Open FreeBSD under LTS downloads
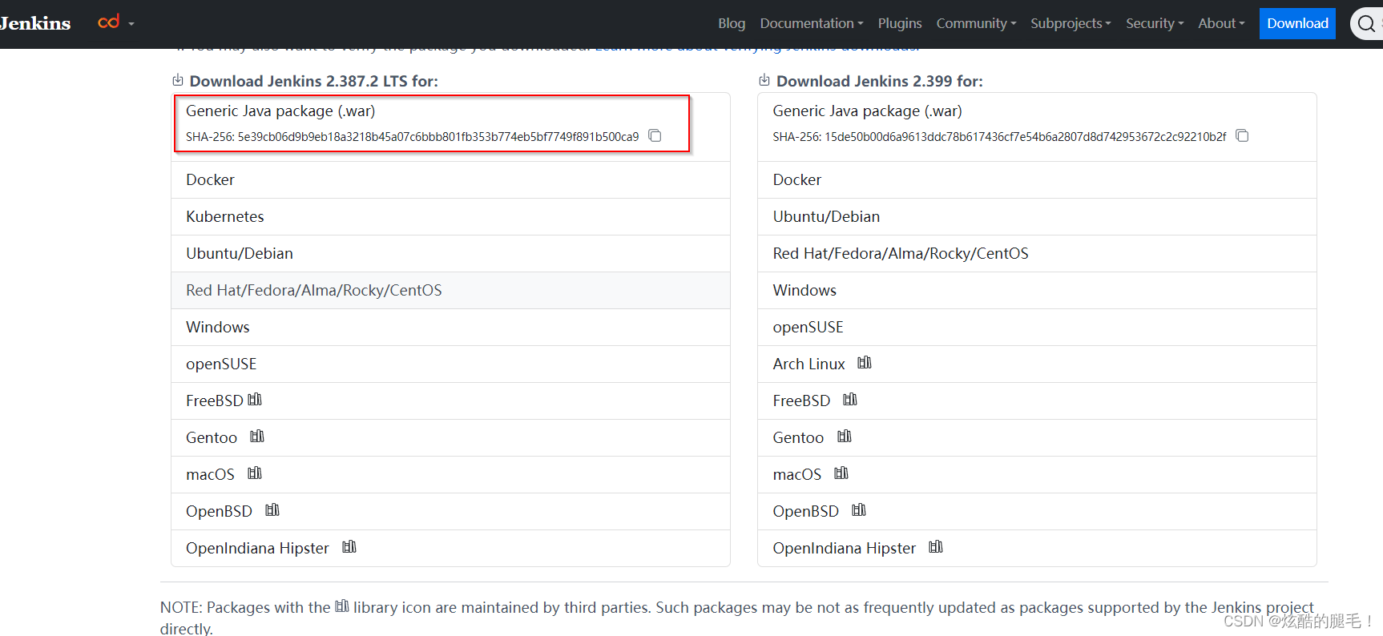Screen dimensions: 1383x636 tap(450, 401)
